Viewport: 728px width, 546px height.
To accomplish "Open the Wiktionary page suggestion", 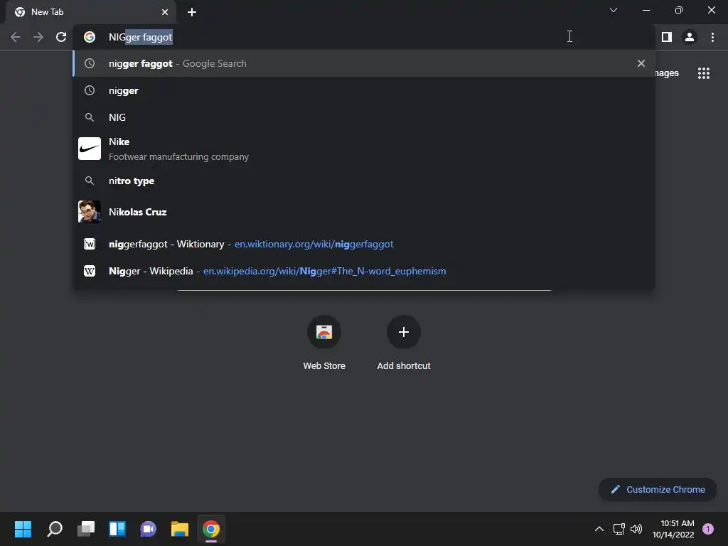I will pos(364,245).
